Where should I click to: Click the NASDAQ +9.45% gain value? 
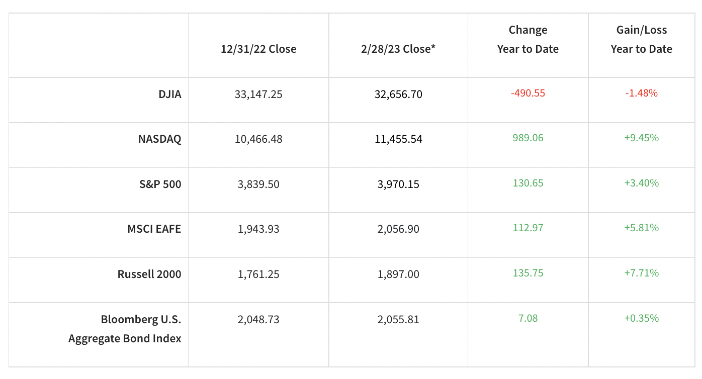tap(641, 138)
